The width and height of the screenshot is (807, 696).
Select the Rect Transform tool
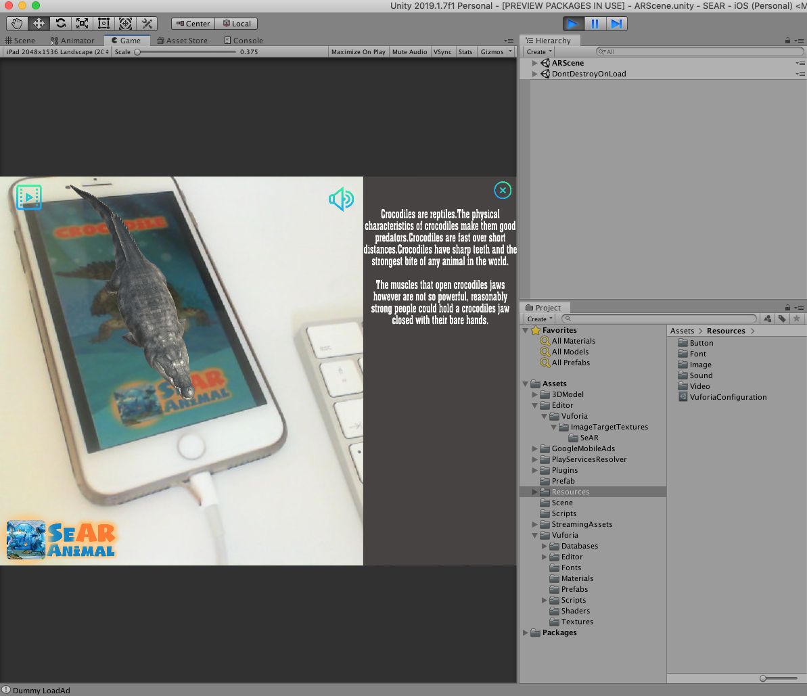click(103, 24)
